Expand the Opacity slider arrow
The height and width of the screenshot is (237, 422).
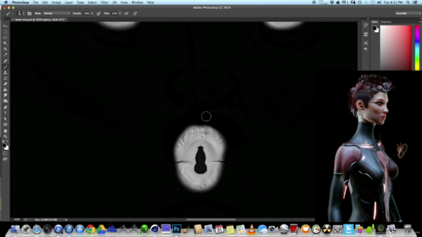click(92, 13)
